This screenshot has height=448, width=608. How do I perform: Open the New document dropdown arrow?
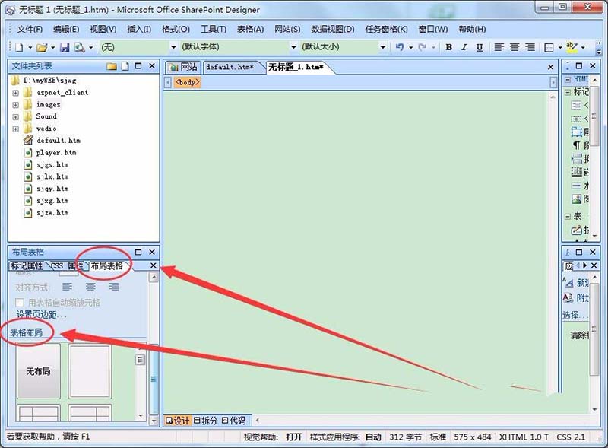click(30, 47)
